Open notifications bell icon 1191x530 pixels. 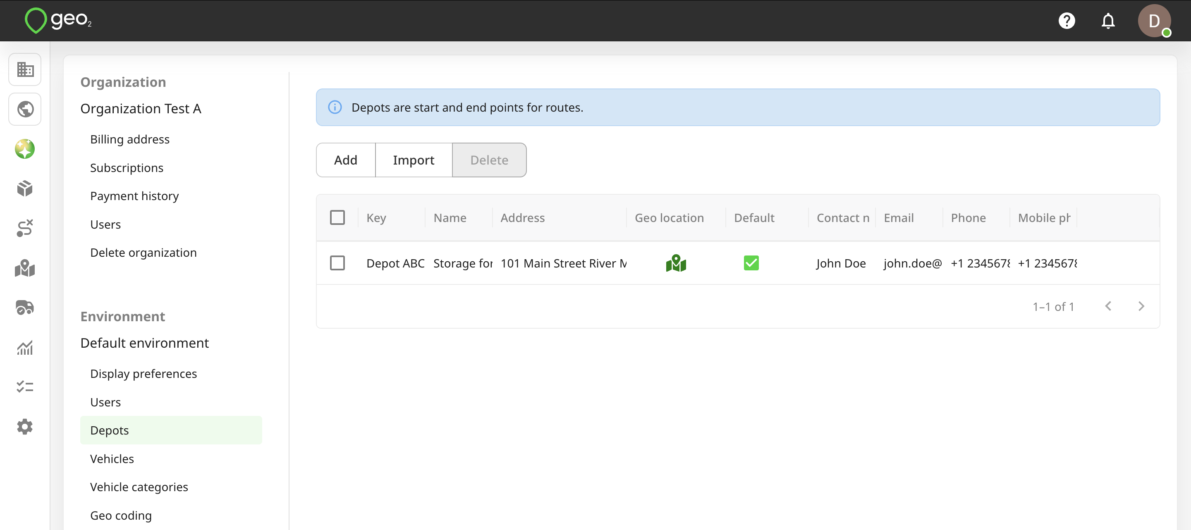[x=1108, y=21]
